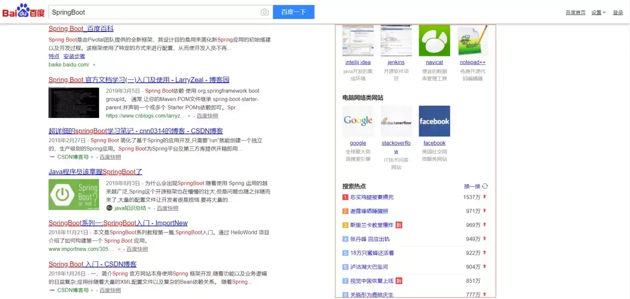Screen dimensions: 630x299
Task: Click the Google logo image
Action: (358, 121)
